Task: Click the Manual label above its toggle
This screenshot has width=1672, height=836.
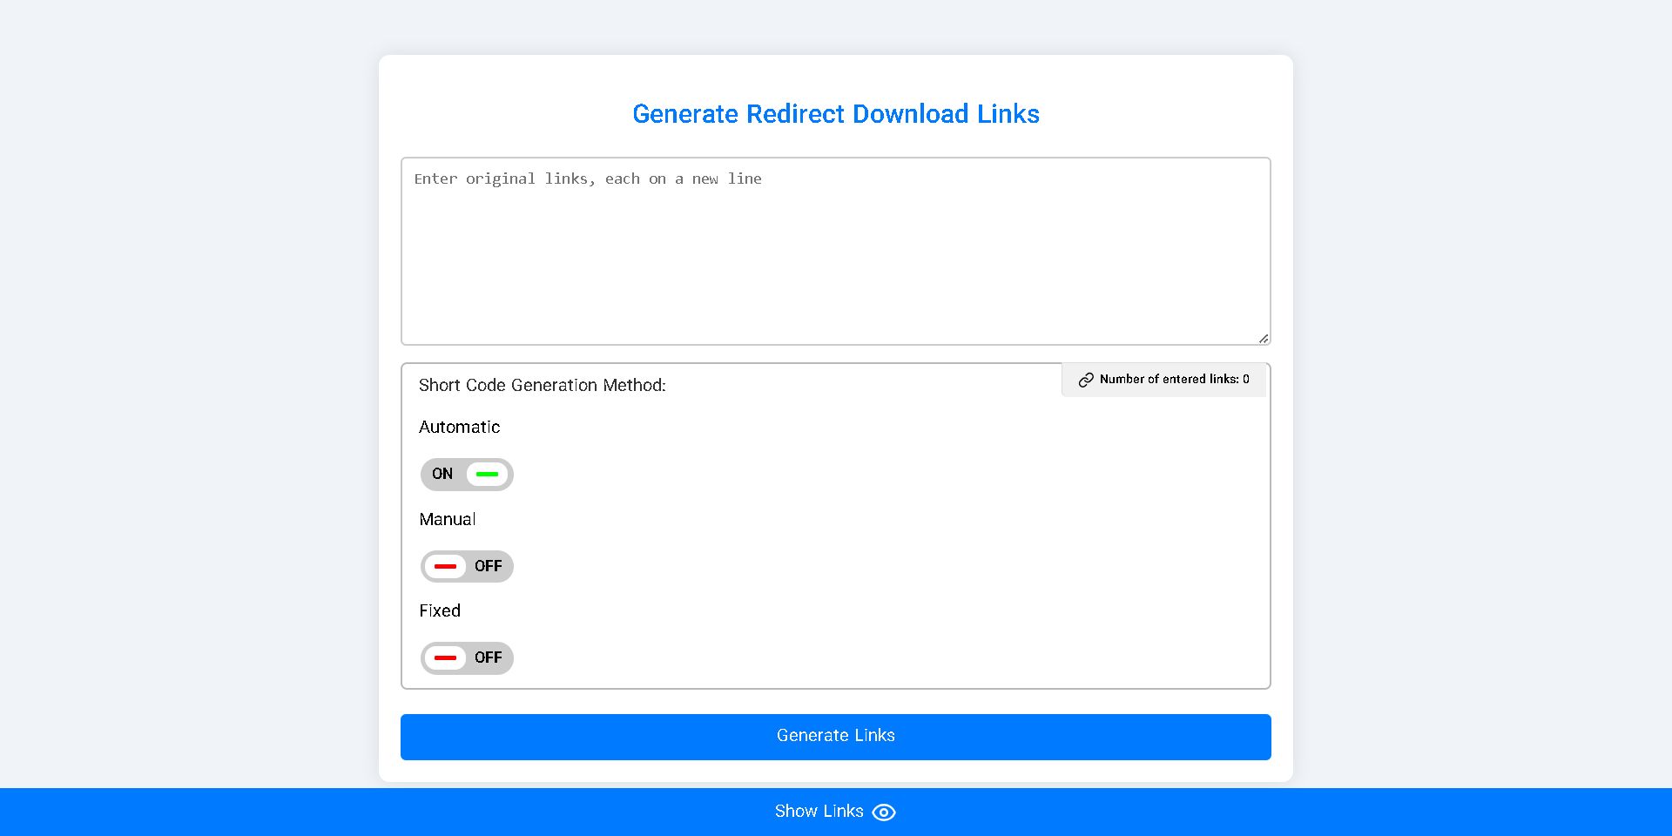Action: [447, 519]
